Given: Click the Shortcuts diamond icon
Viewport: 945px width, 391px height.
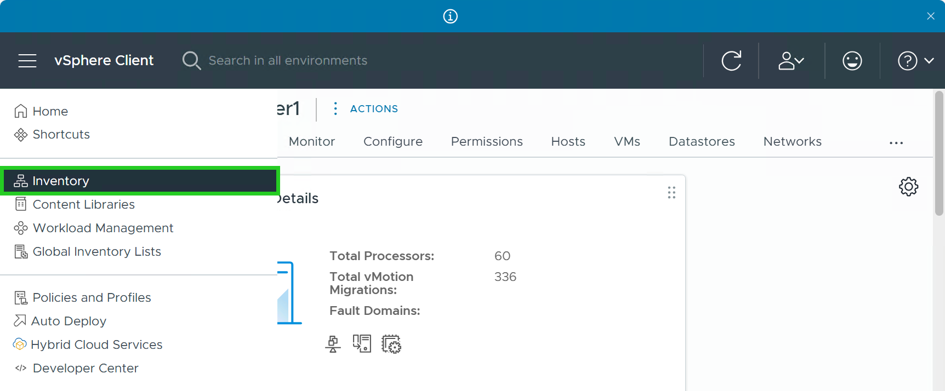Looking at the screenshot, I should point(21,135).
